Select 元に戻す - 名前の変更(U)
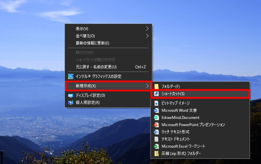261x164 pixels. click(108, 67)
